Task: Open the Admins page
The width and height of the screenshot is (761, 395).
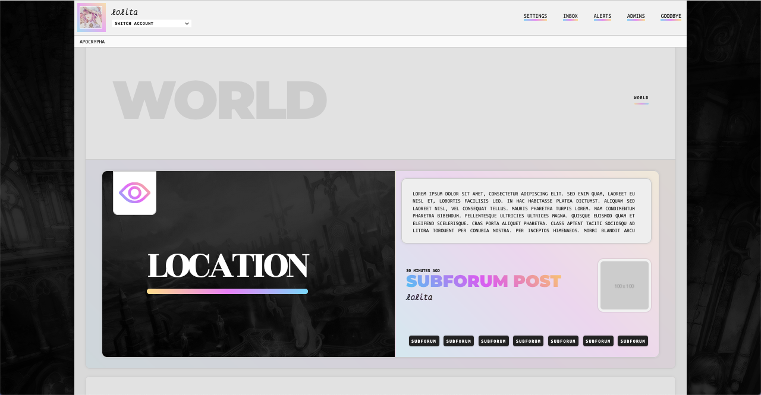Action: (x=636, y=17)
